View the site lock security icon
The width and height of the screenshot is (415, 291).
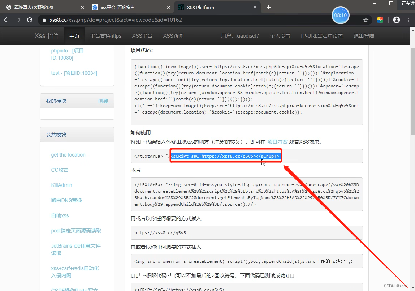coord(44,20)
